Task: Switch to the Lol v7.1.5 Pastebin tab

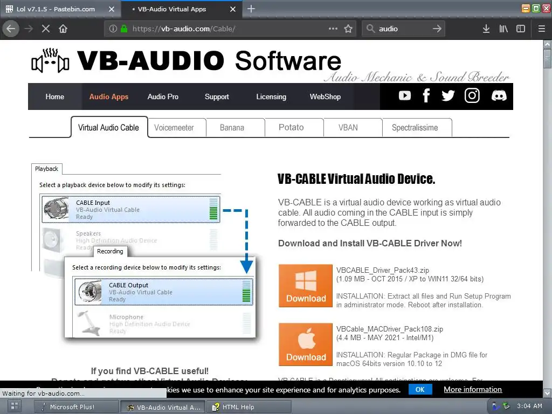Action: tap(60, 9)
